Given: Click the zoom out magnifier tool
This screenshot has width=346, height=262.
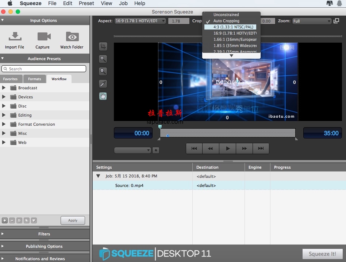Looking at the screenshot, I should point(103,71).
